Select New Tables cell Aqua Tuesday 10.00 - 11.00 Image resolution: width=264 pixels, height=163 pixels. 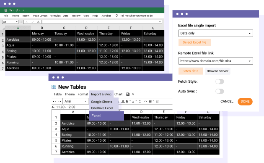[119, 129]
